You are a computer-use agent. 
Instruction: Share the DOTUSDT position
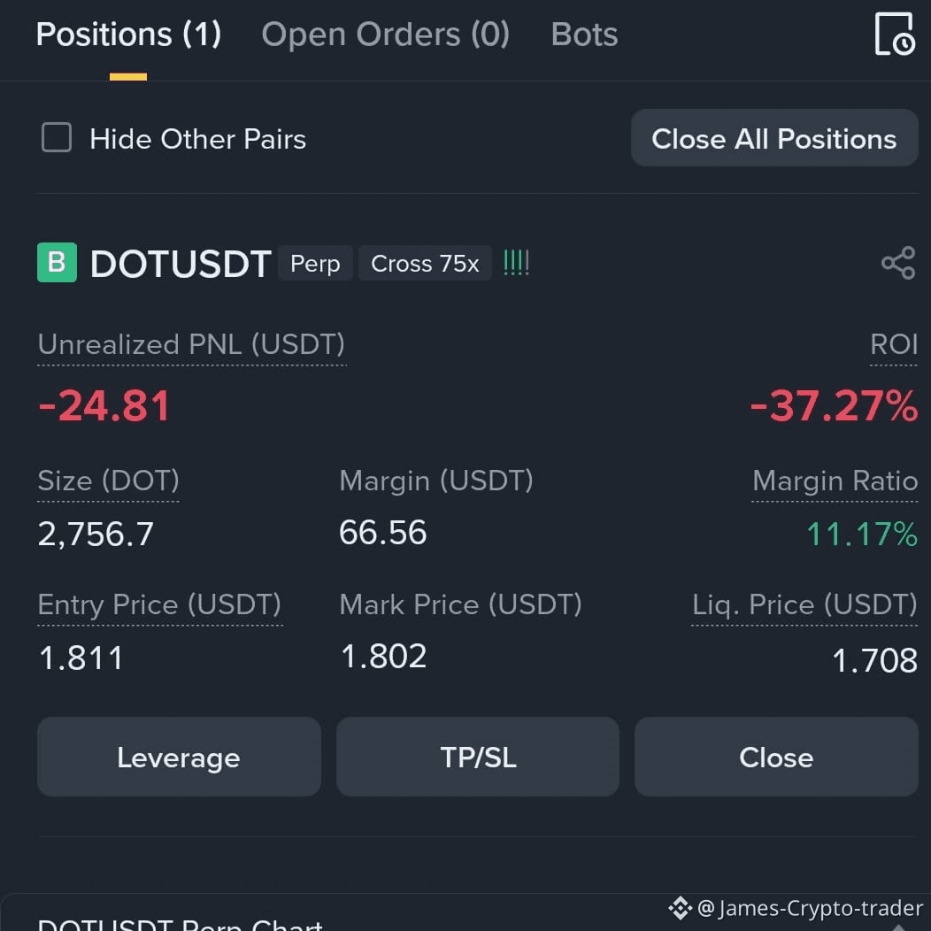coord(898,263)
